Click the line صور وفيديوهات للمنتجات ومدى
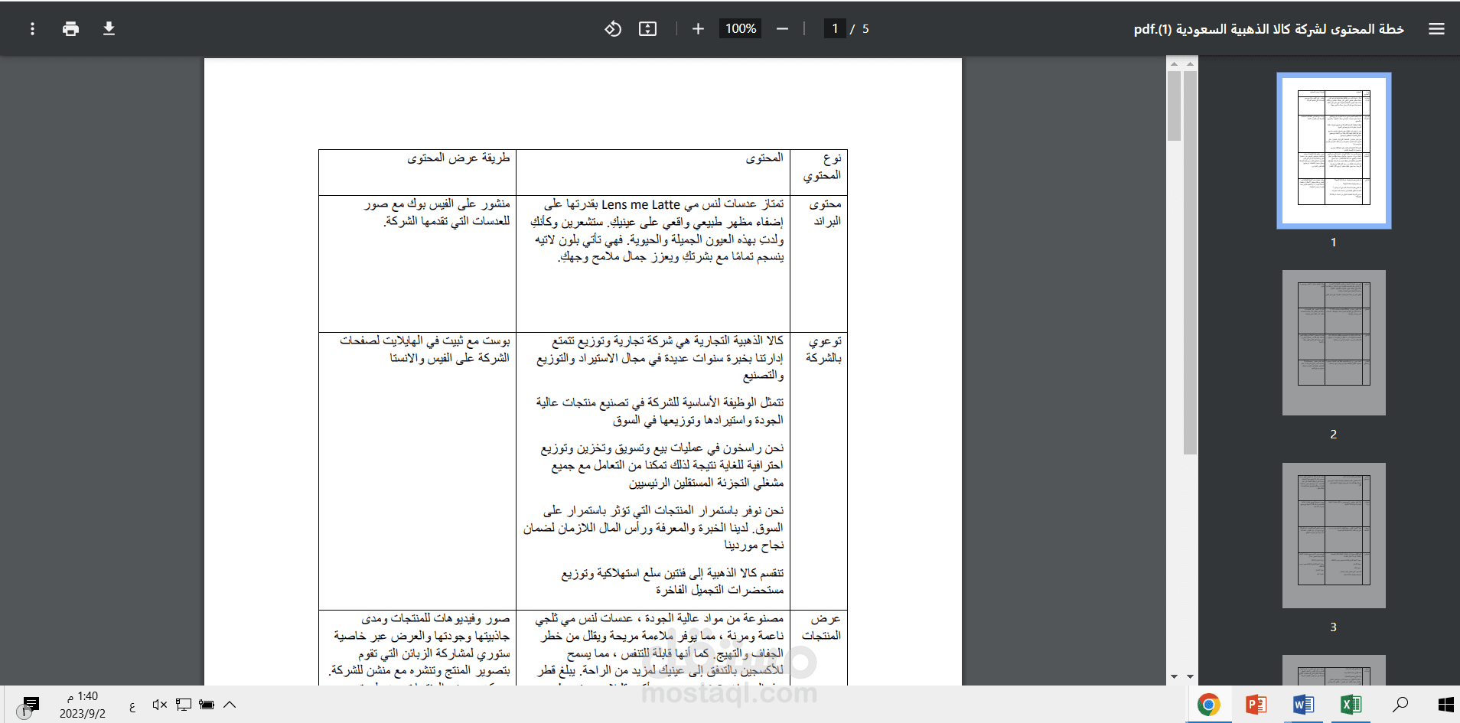This screenshot has width=1460, height=723. click(435, 618)
